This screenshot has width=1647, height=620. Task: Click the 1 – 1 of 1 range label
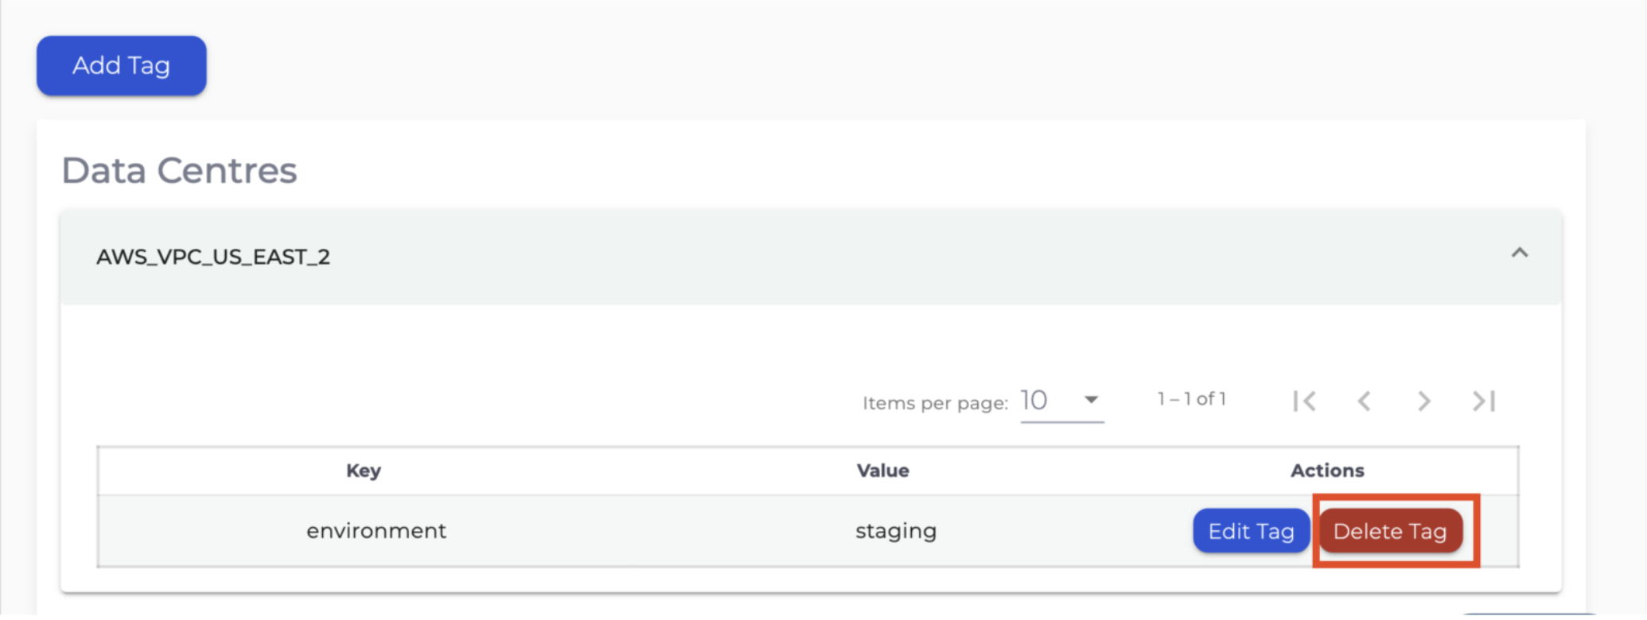click(x=1191, y=399)
